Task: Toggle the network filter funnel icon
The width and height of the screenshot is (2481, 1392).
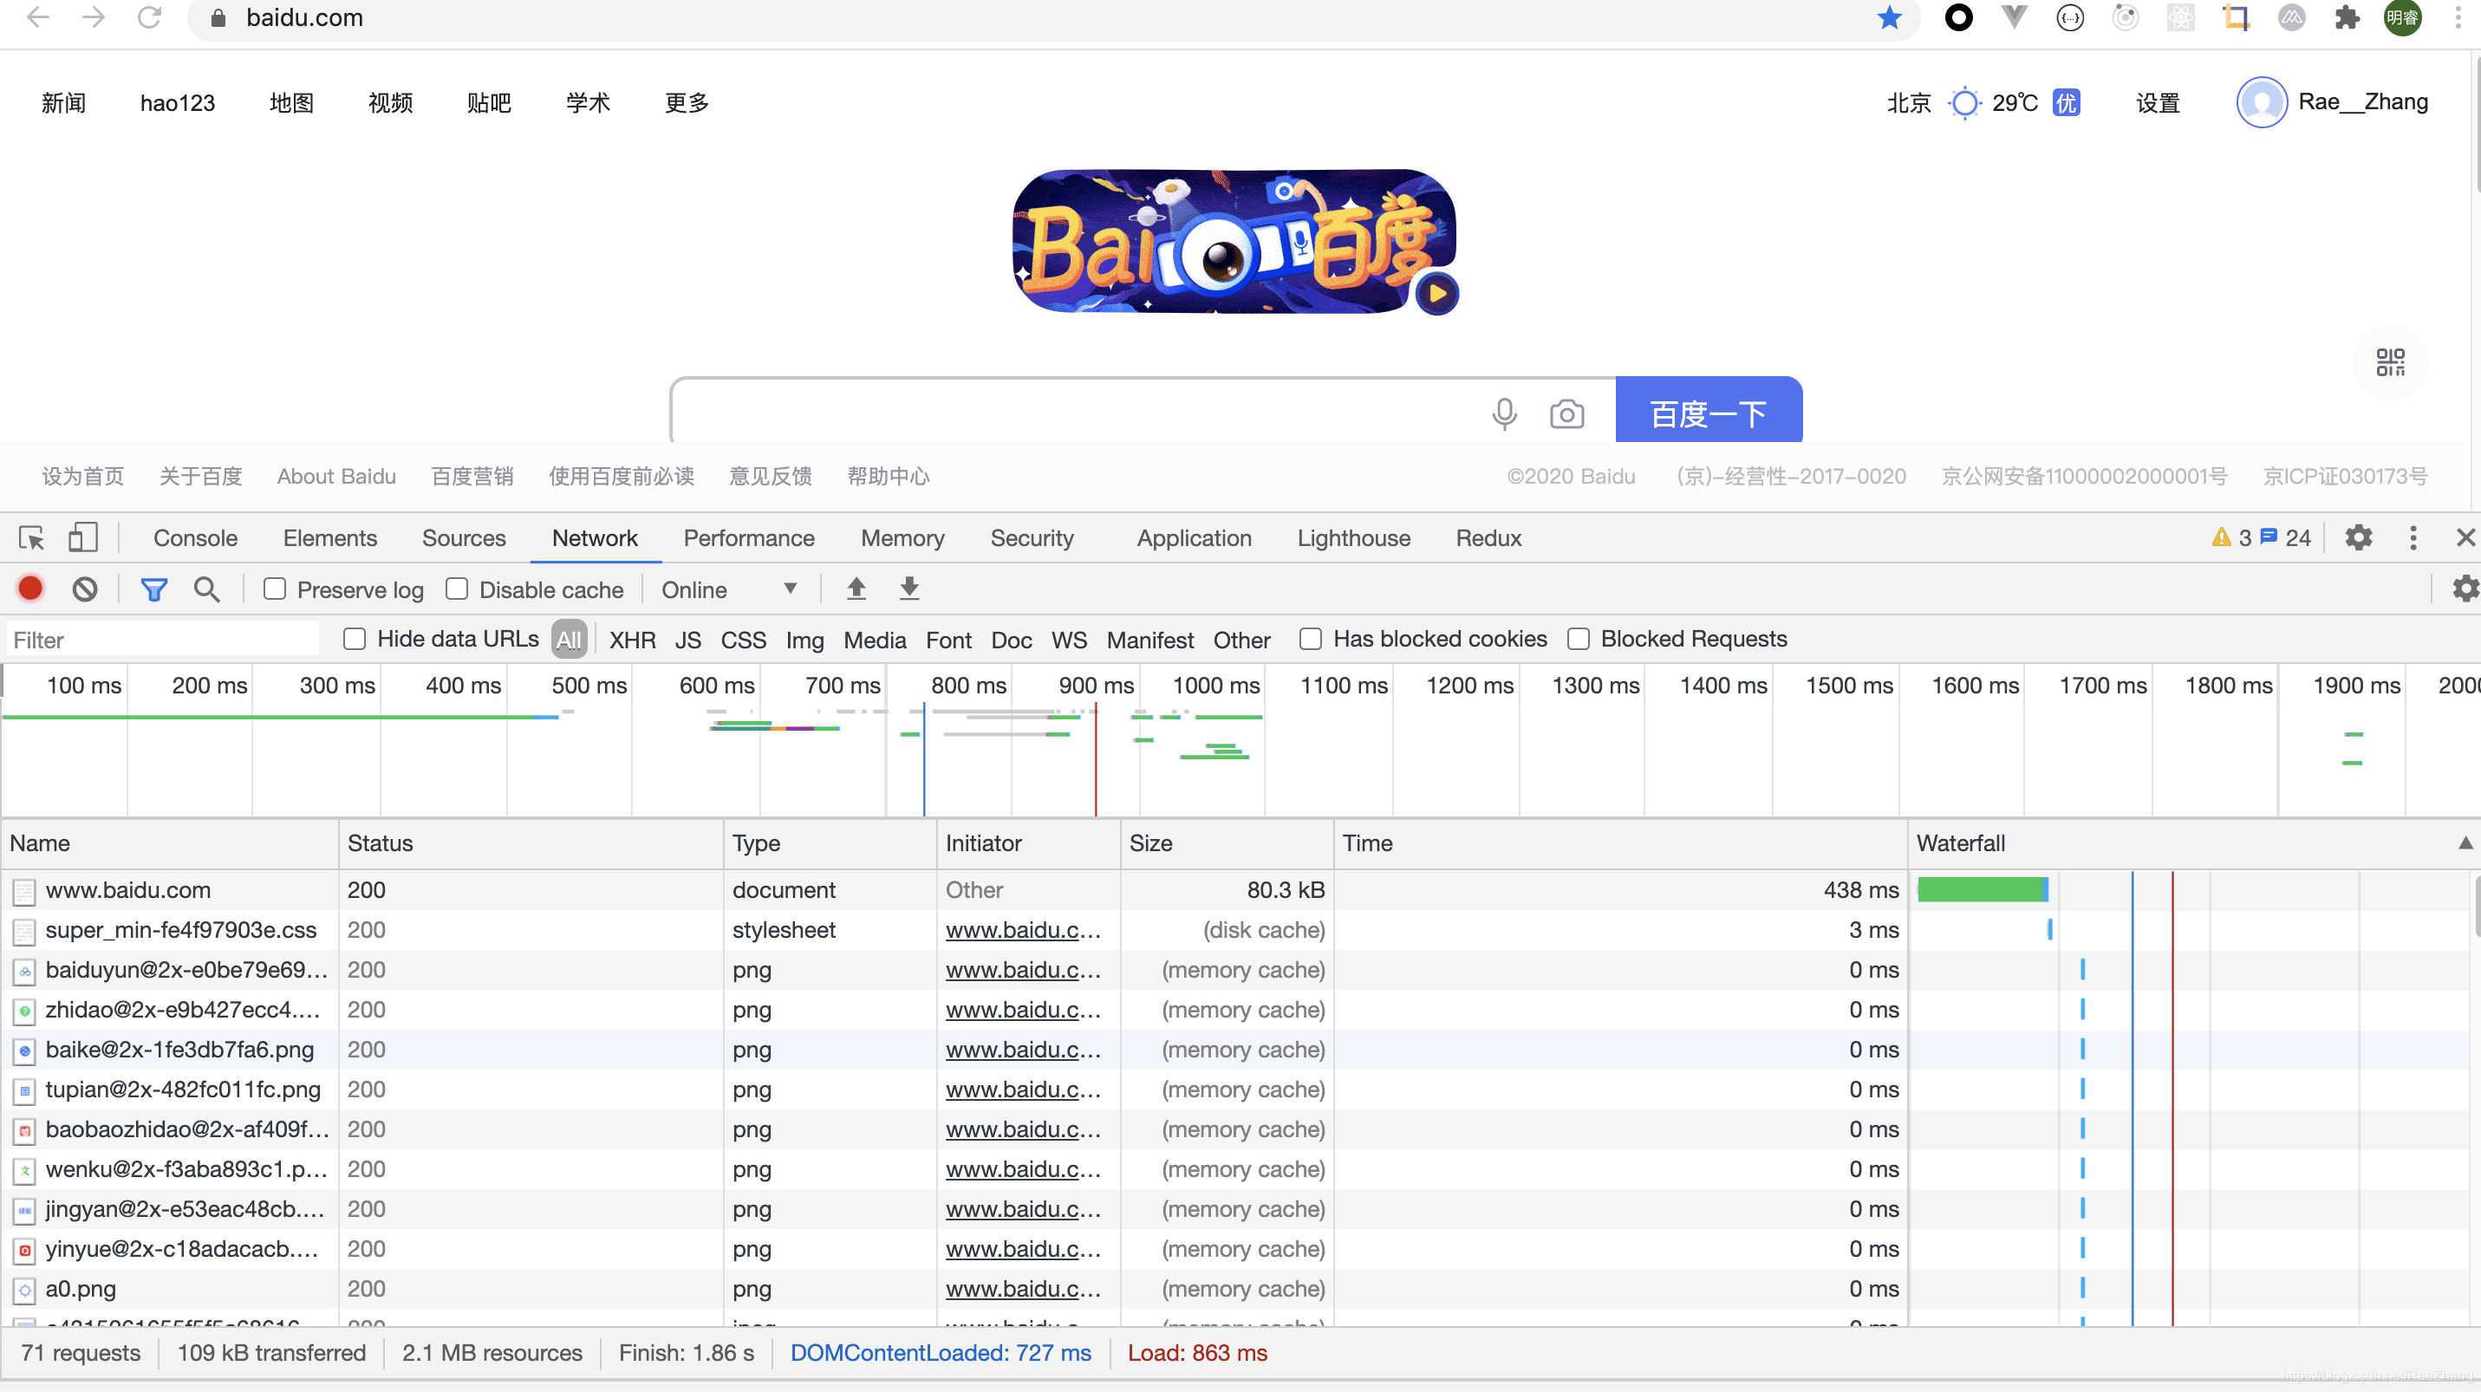Action: pos(154,589)
